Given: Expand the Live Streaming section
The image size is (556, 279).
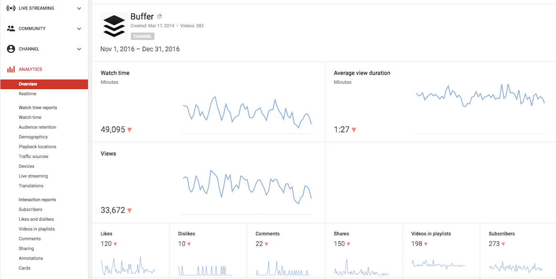Looking at the screenshot, I should (79, 8).
